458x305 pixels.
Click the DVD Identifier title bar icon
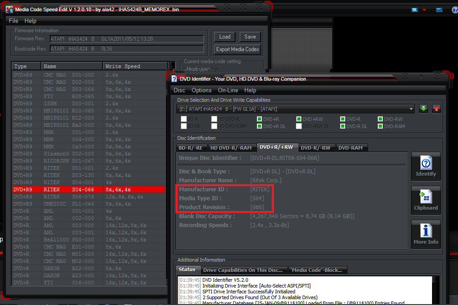click(174, 79)
